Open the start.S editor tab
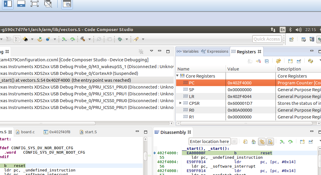Image resolution: width=321 pixels, height=175 pixels. pyautogui.click(x=88, y=132)
